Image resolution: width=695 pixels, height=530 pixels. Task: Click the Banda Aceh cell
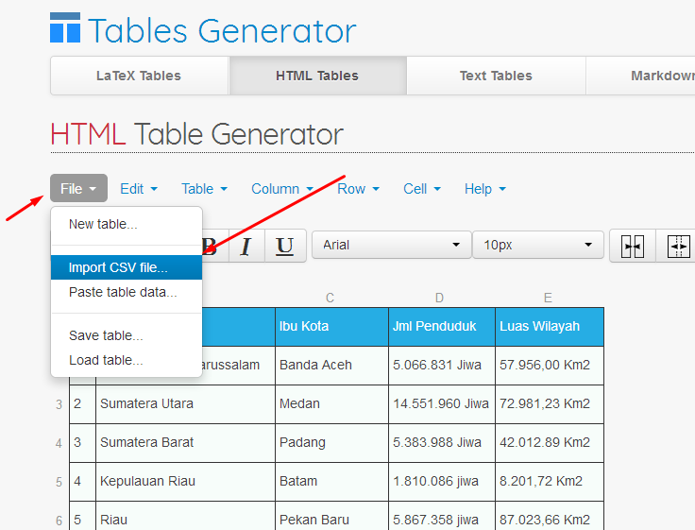tap(331, 366)
